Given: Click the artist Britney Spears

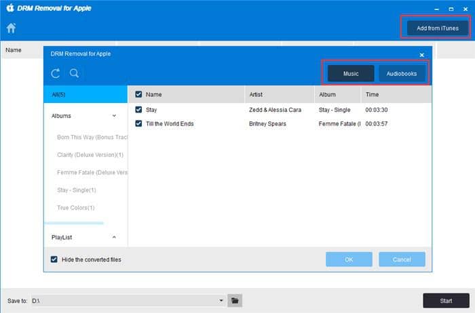Looking at the screenshot, I should [267, 124].
